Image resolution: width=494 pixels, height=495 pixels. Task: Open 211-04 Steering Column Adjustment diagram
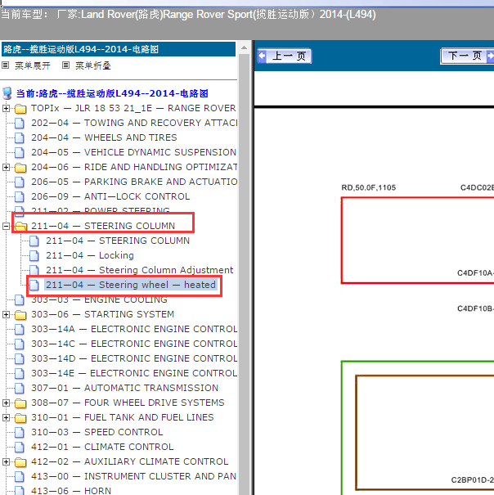140,270
